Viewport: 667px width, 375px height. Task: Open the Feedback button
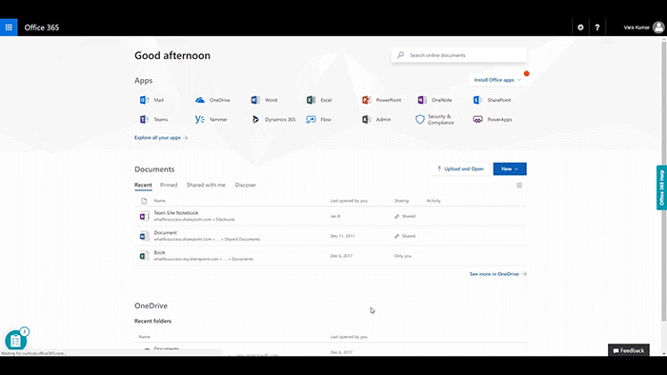point(628,350)
